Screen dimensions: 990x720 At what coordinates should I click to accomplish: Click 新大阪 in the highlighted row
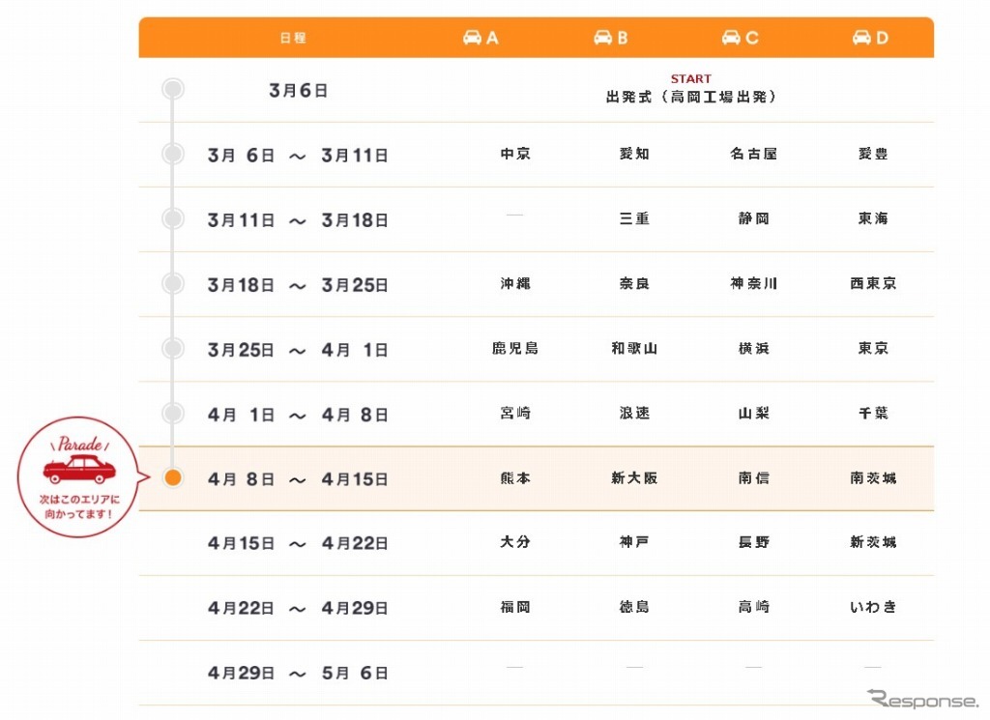(634, 478)
